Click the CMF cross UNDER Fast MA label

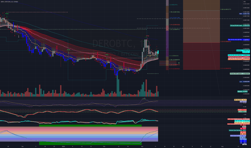pos(239,119)
